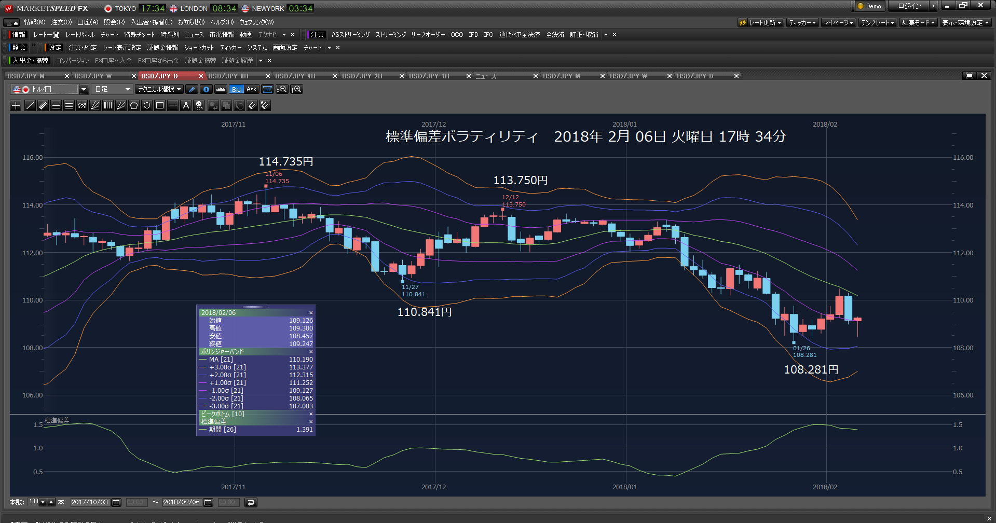Select the rectangle drawing tool
Screen dimensions: 996x523
point(160,105)
